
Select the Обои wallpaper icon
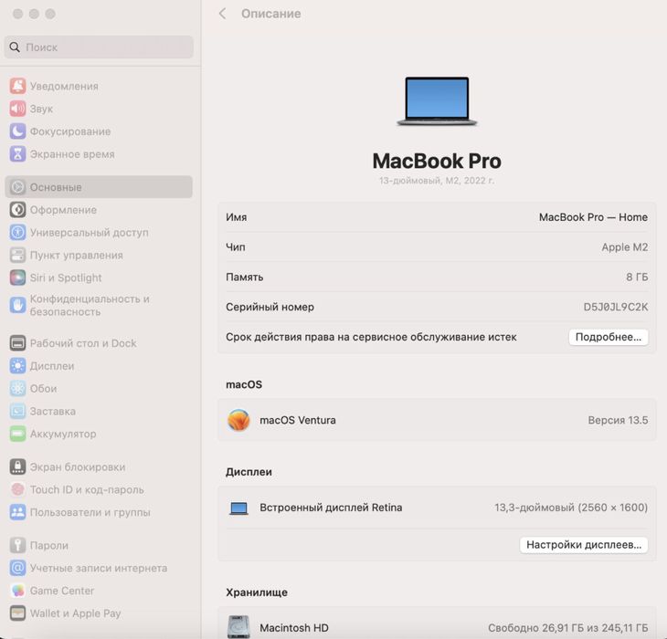[x=17, y=388]
